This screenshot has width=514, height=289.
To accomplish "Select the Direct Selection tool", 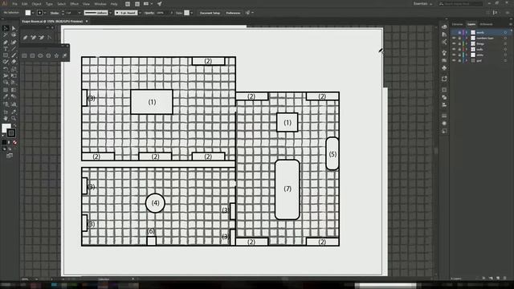I will pos(14,28).
